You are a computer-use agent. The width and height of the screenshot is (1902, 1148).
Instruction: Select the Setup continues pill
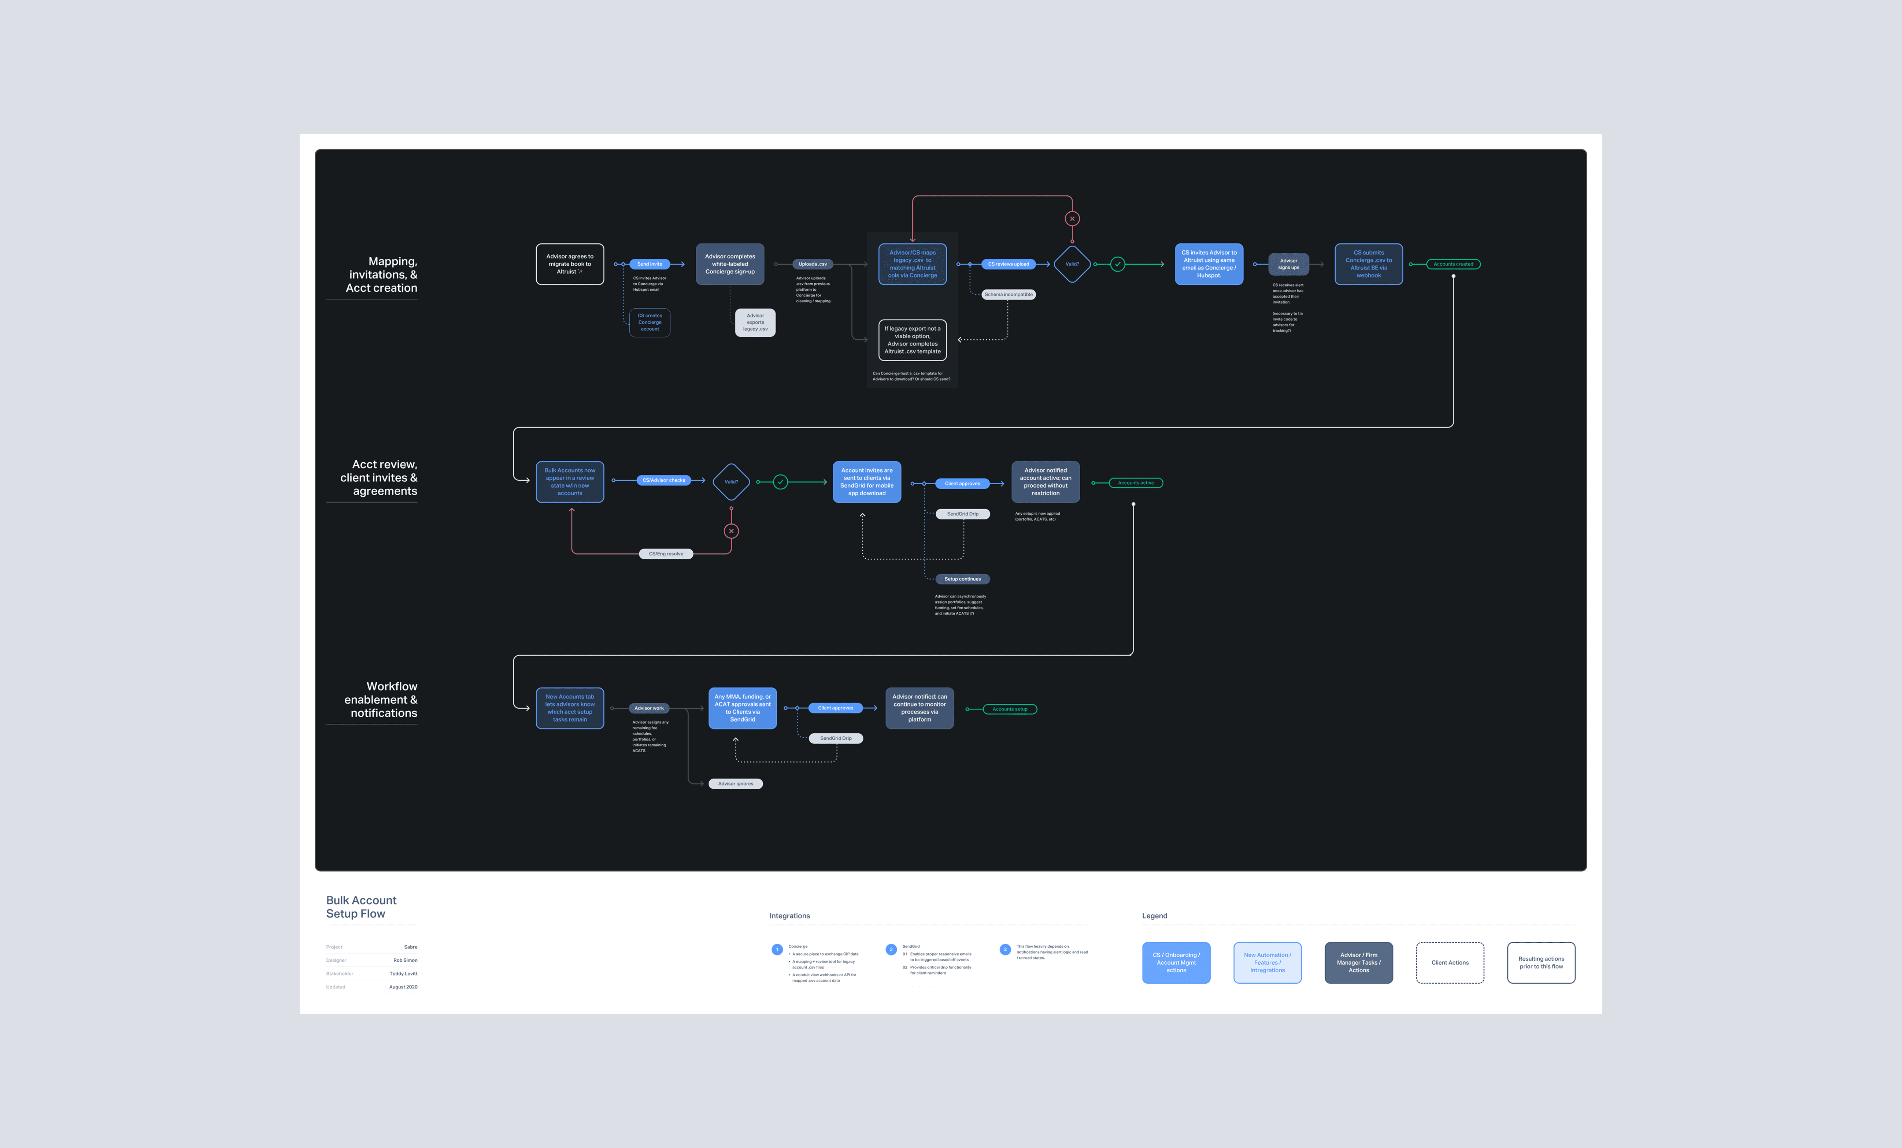click(x=962, y=579)
